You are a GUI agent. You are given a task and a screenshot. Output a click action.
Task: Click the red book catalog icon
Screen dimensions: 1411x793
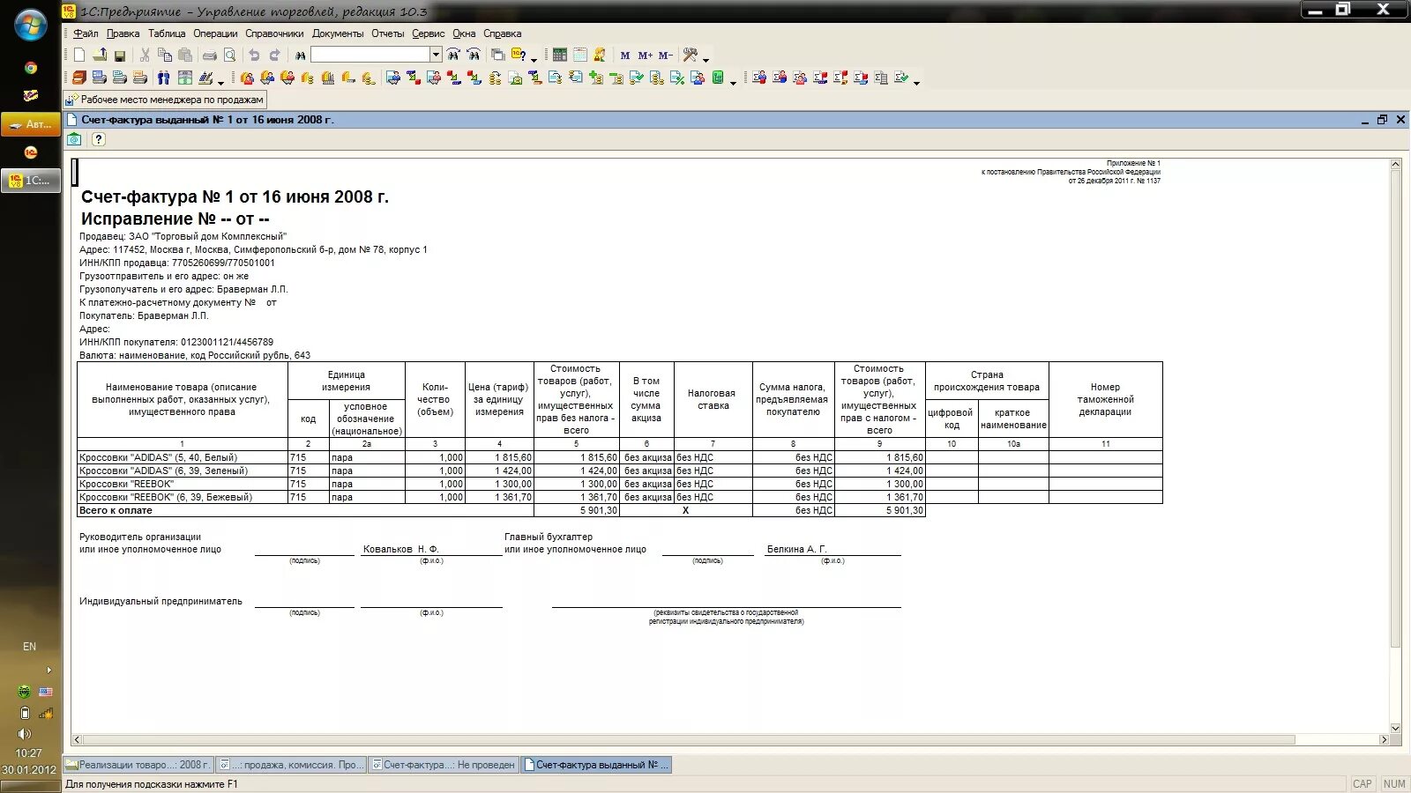[x=79, y=78]
